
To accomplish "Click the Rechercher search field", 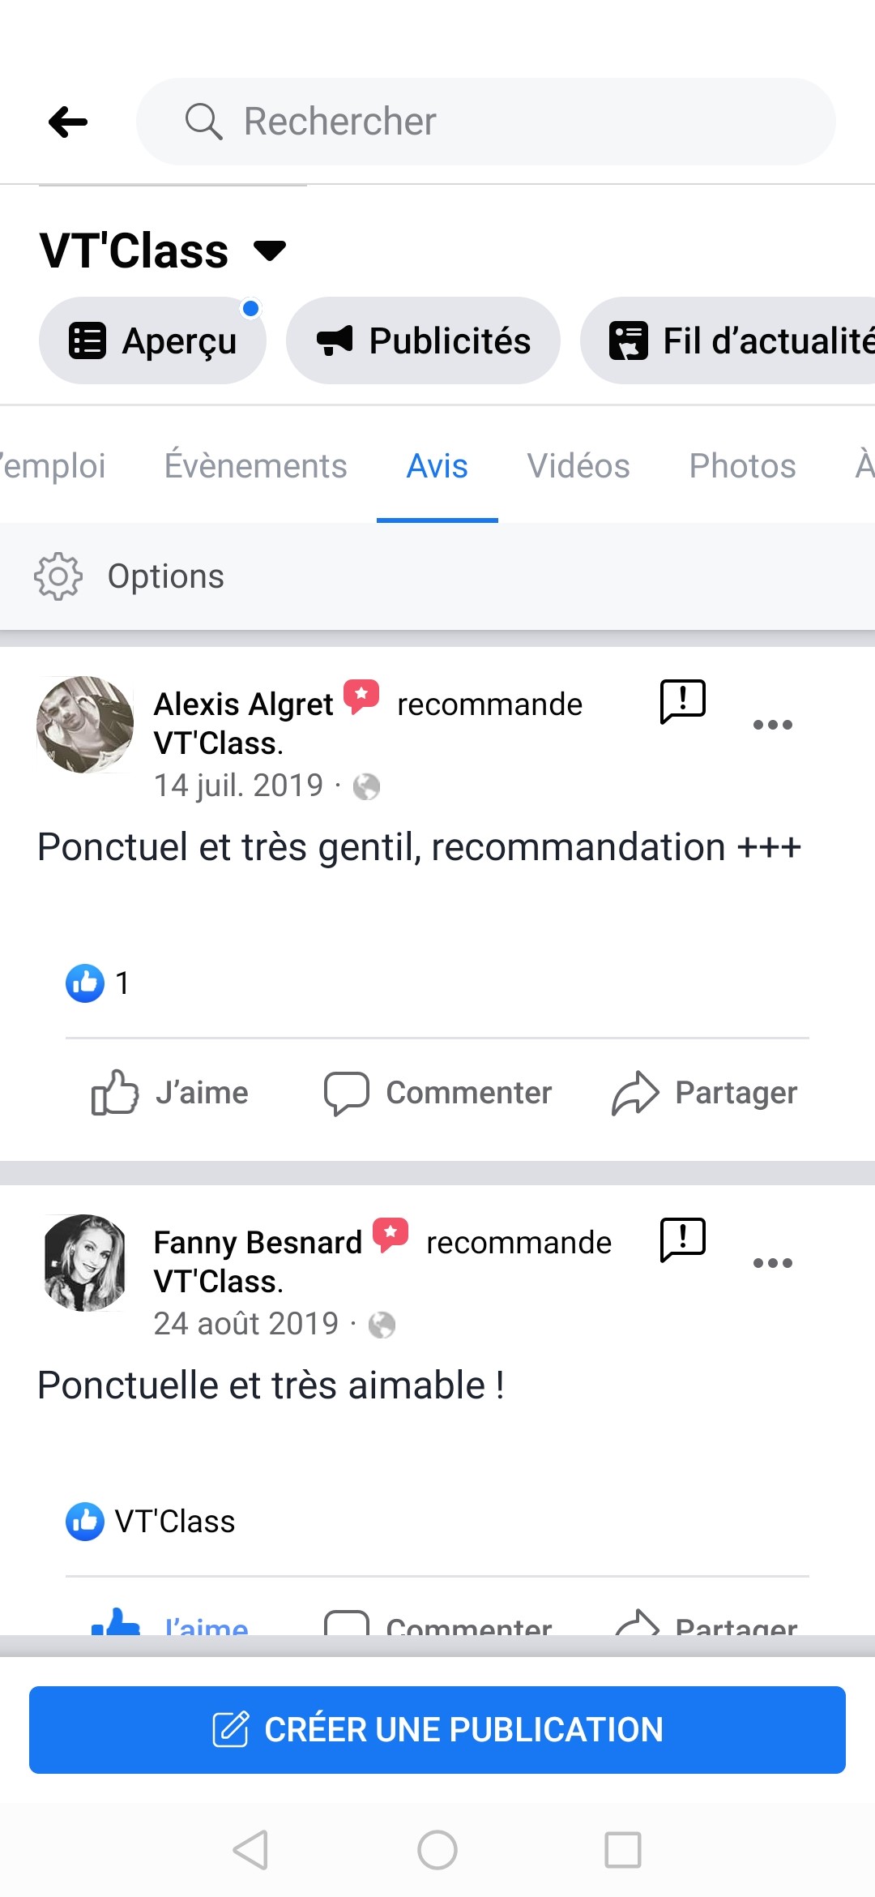I will point(486,122).
